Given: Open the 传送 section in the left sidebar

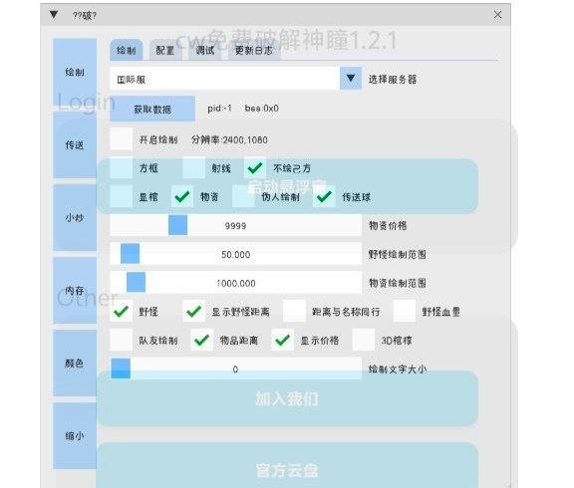Looking at the screenshot, I should pos(75,144).
